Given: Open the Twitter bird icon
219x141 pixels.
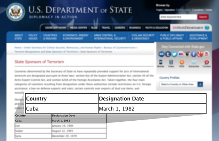Looking at the screenshot, I should [x=174, y=54].
